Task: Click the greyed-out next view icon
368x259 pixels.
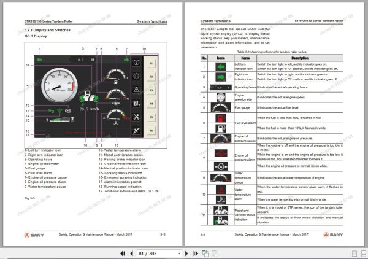Action: (215, 253)
